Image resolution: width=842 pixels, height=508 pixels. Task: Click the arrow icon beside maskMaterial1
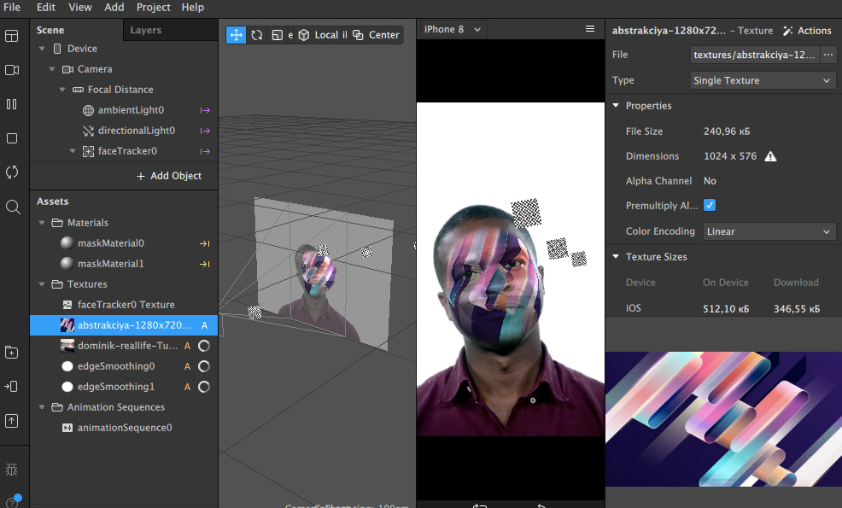pyautogui.click(x=205, y=264)
